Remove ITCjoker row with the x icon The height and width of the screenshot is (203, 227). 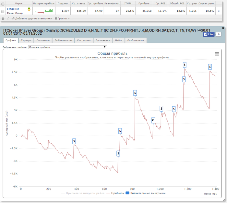pyautogui.click(x=219, y=11)
